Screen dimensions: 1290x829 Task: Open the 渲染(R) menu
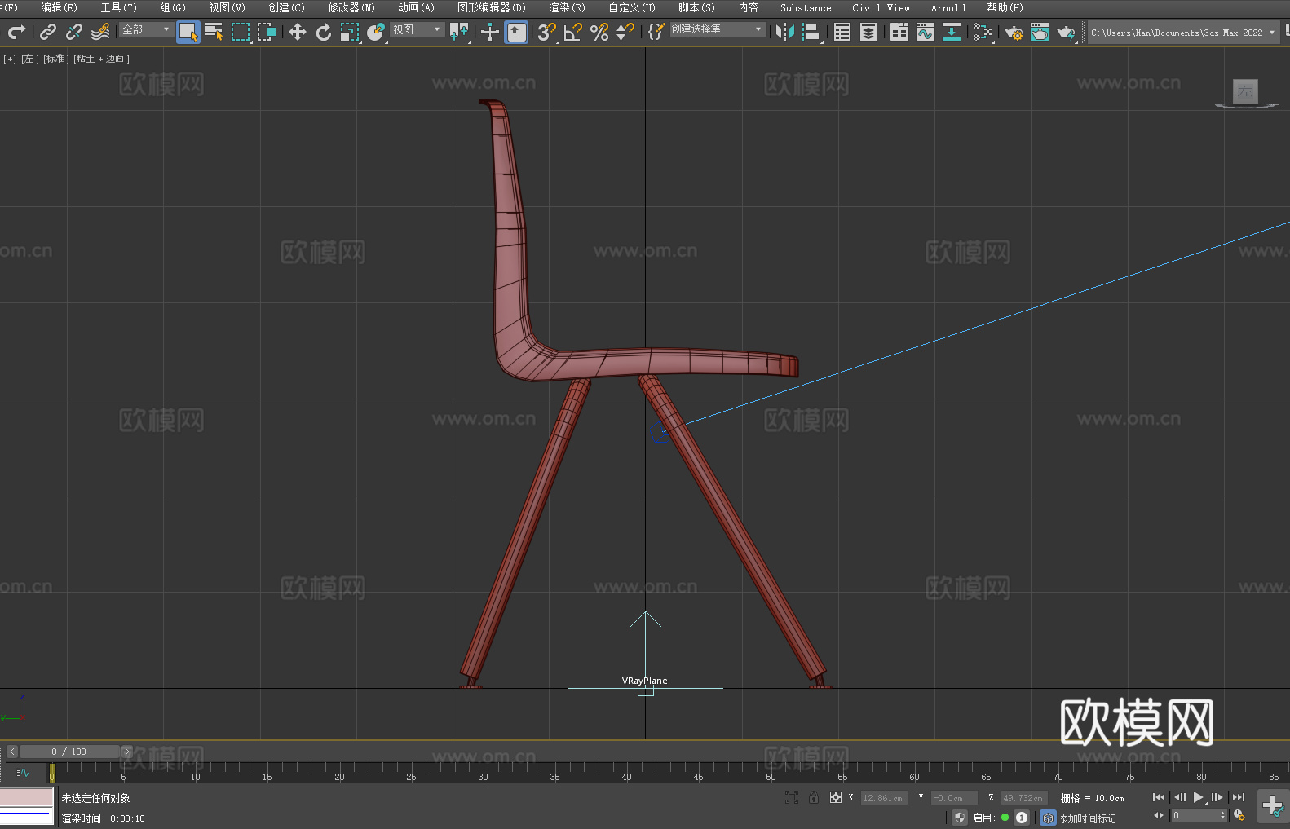pos(567,7)
